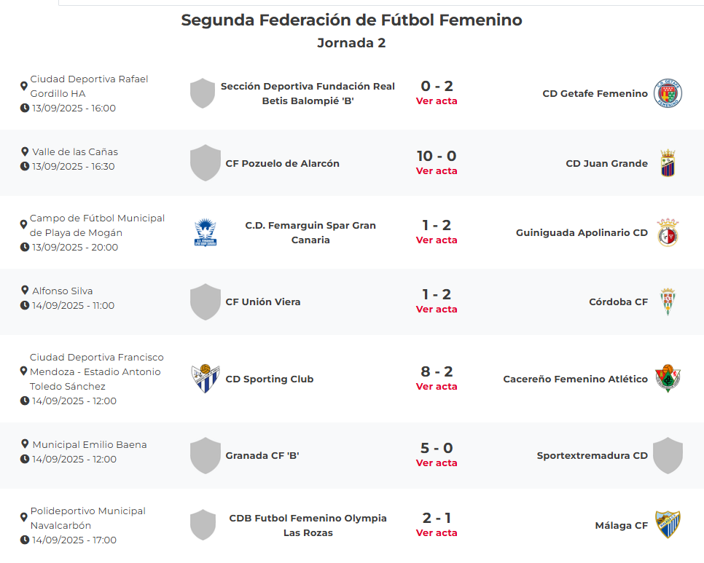Click the Málaga CF crest

[668, 525]
